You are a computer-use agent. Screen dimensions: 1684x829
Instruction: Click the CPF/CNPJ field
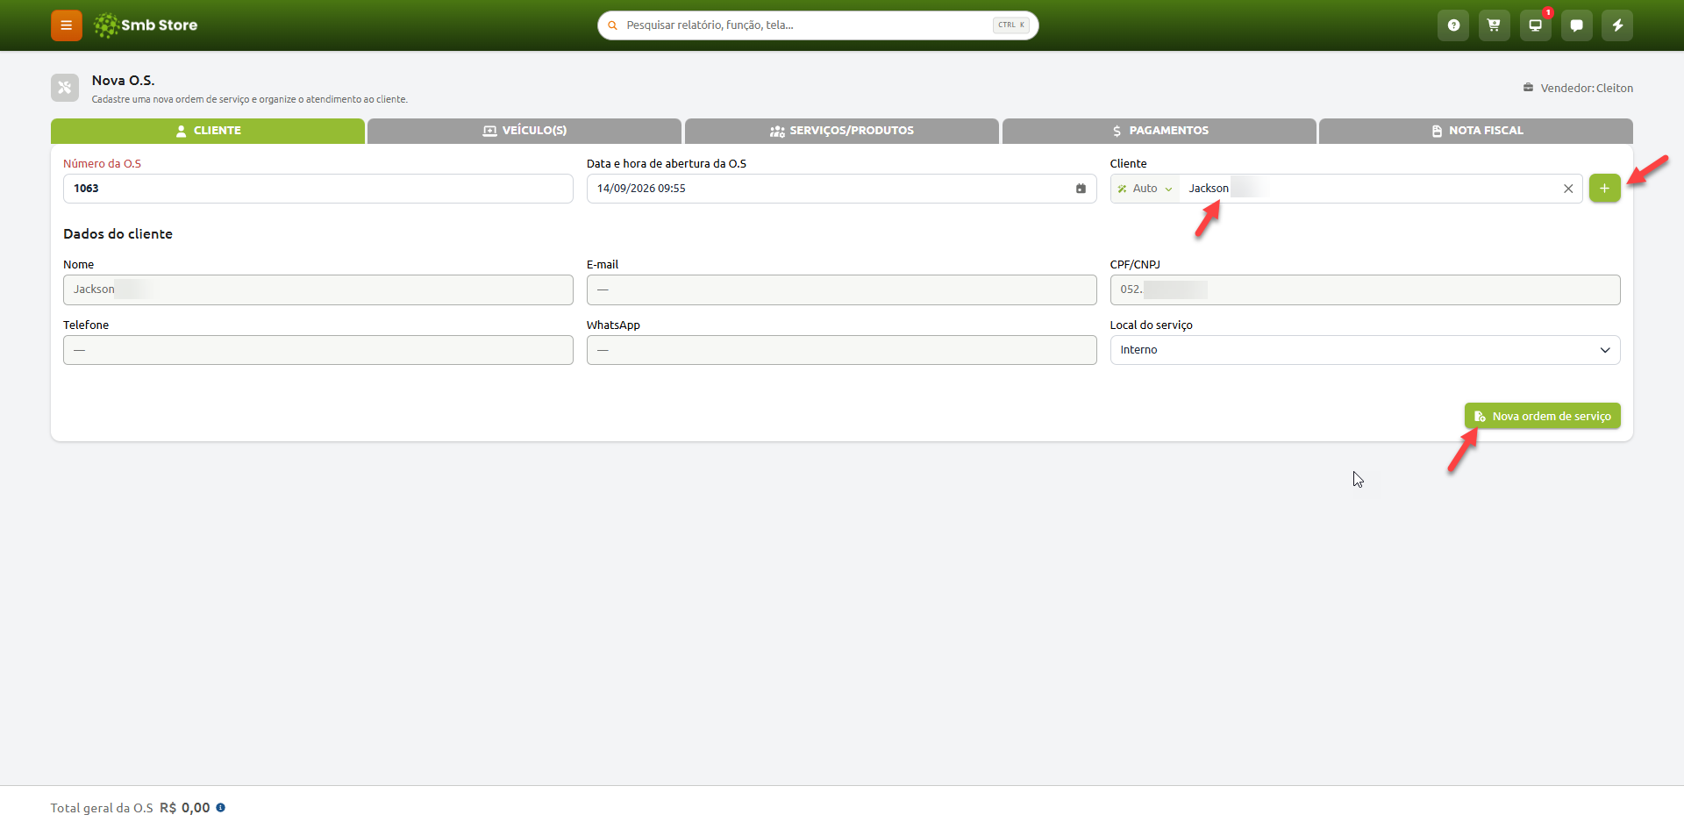[x=1365, y=289]
